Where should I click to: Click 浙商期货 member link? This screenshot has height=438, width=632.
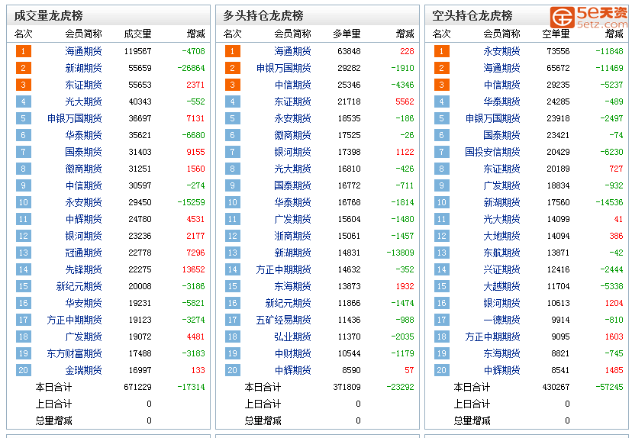[292, 236]
